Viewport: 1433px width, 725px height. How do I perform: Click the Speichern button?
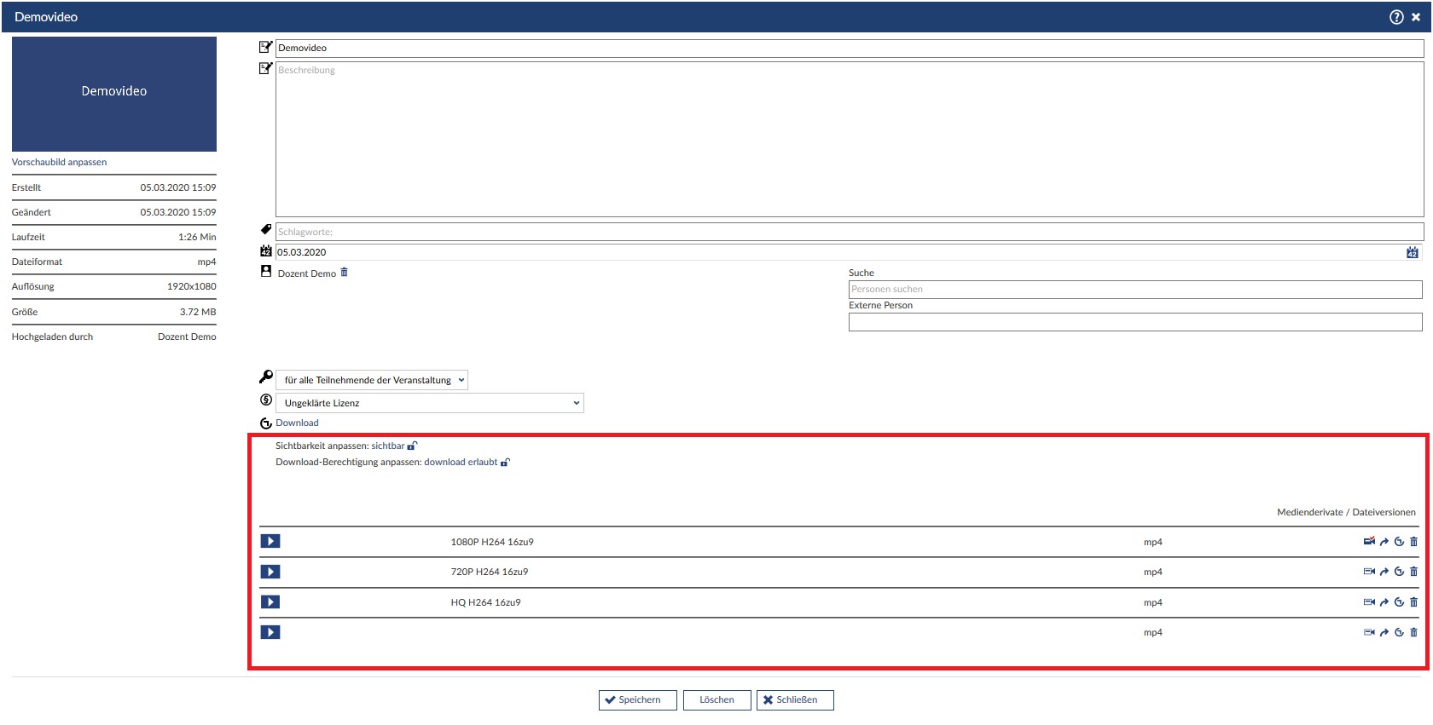pos(637,699)
